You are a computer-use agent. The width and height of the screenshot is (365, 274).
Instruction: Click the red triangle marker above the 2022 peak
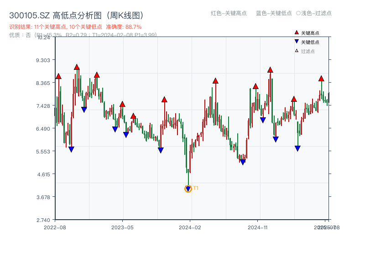(x=76, y=67)
